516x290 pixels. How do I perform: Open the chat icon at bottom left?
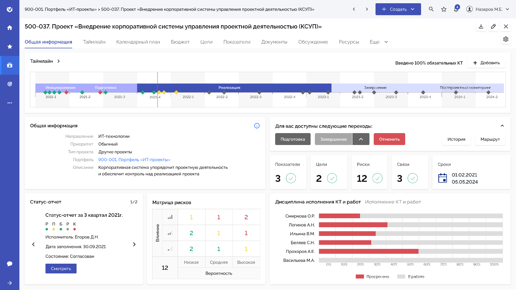(x=10, y=264)
